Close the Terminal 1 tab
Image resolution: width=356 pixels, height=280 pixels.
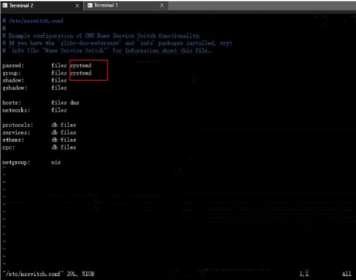tap(161, 6)
